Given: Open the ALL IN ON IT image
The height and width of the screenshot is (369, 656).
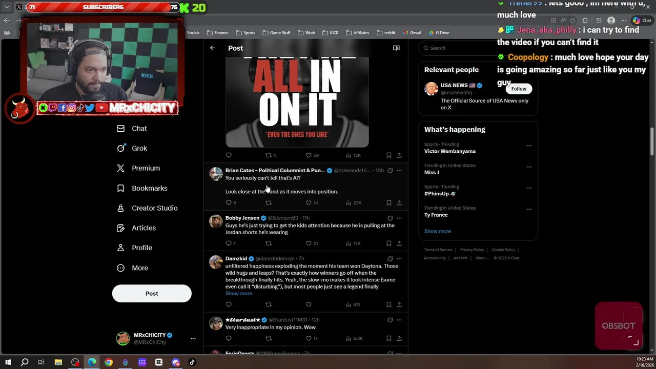Looking at the screenshot, I should click(297, 102).
